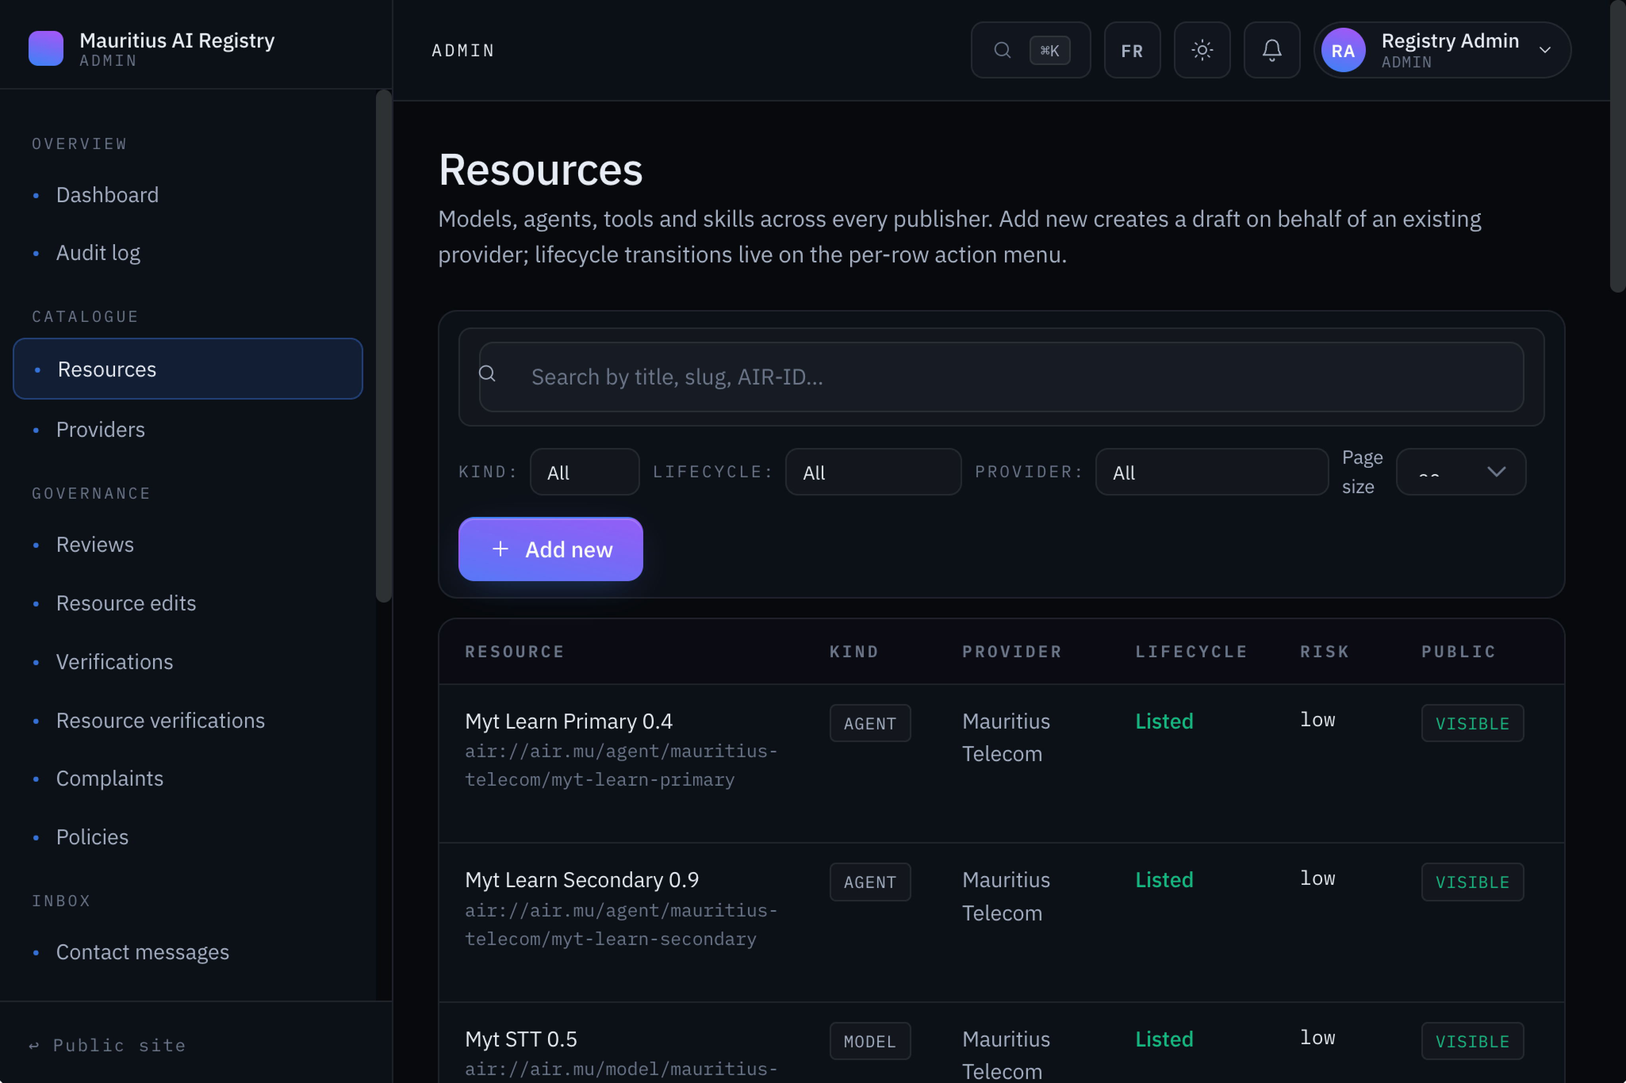Open Contact messages in Inbox

[x=142, y=952]
